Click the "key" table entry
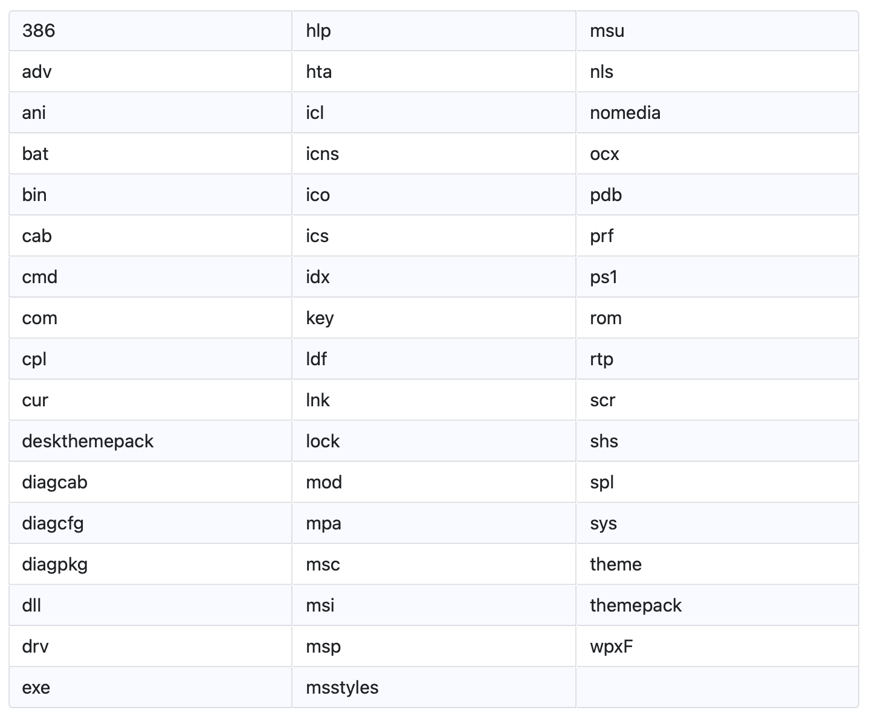 click(x=320, y=318)
